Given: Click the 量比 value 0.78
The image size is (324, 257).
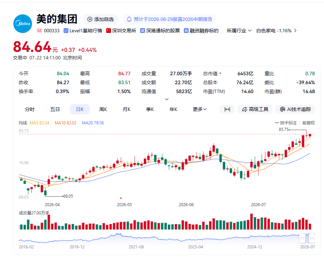Looking at the screenshot, I should point(310,74).
